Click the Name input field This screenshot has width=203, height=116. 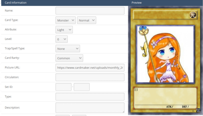pyautogui.click(x=90, y=11)
